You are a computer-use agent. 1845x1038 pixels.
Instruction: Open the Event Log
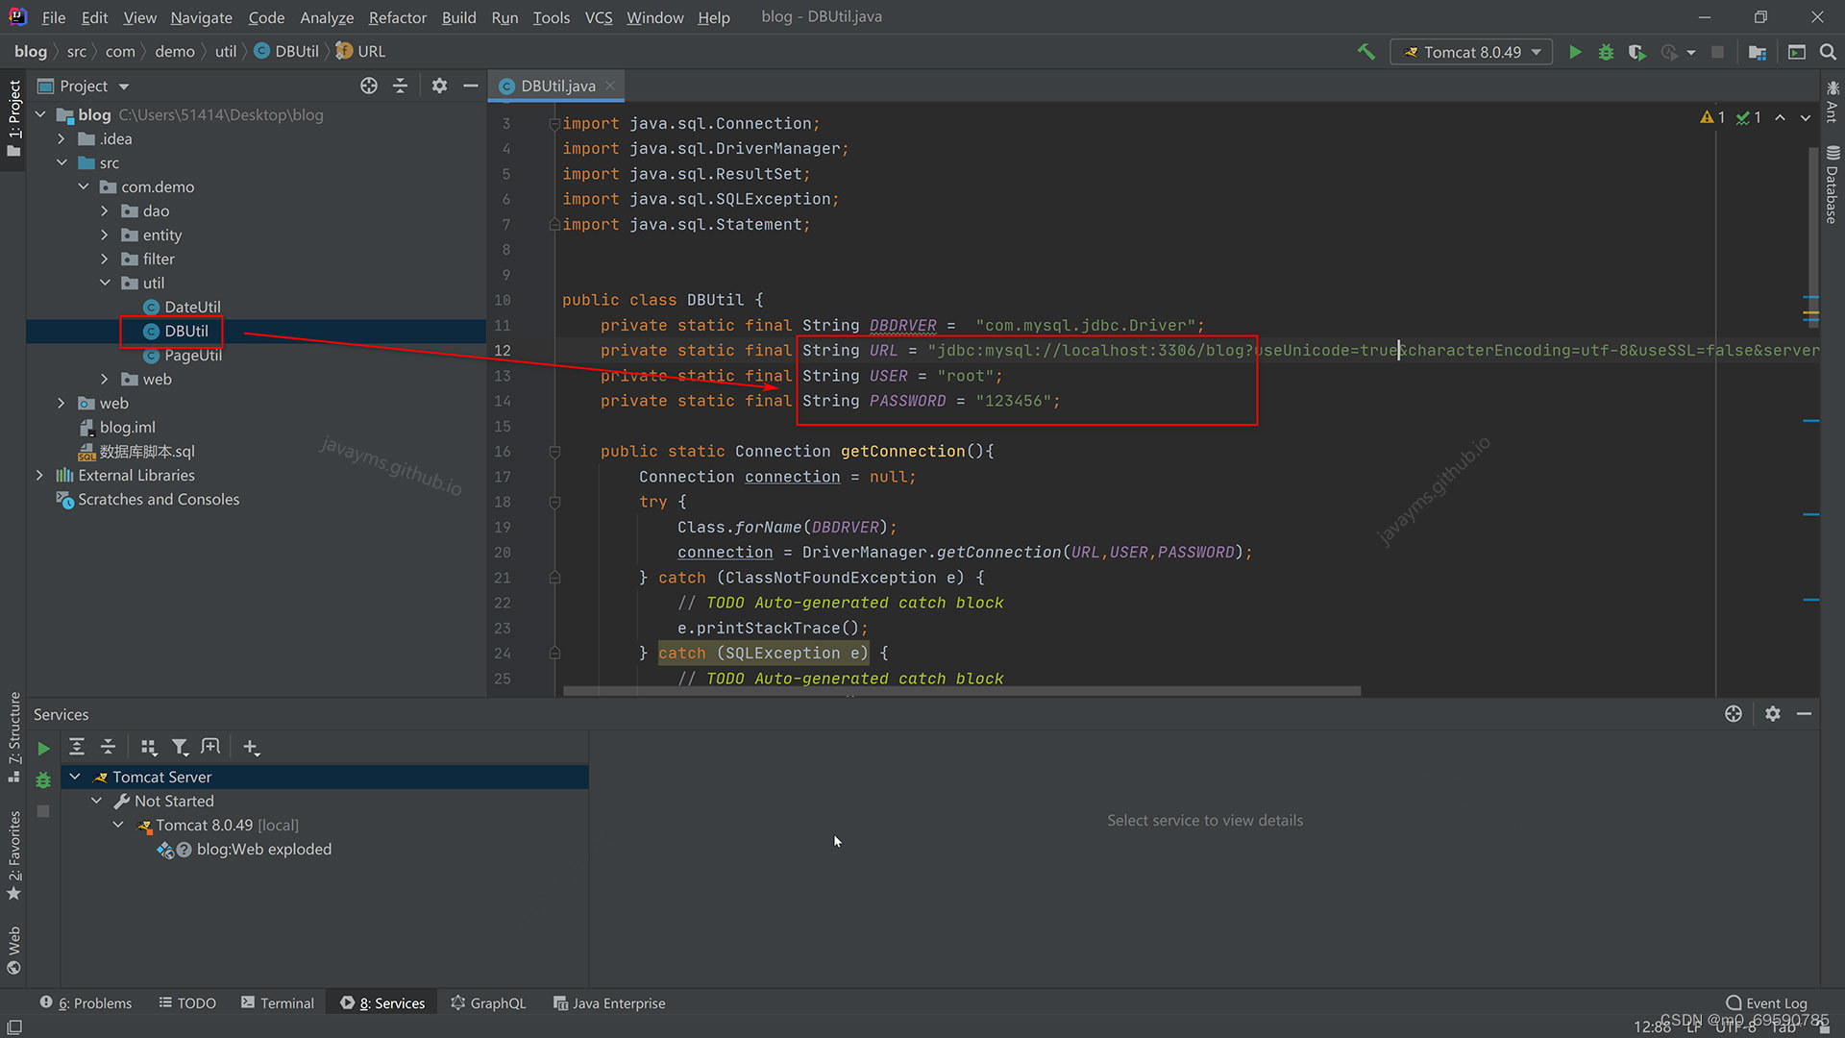point(1766,1002)
